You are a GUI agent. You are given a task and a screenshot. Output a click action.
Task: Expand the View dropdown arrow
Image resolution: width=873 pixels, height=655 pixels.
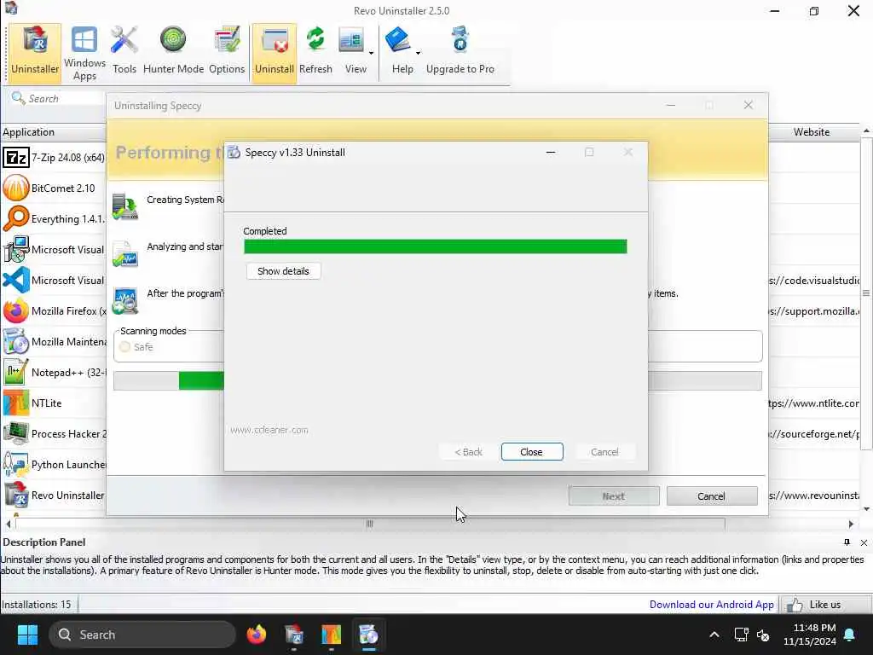[x=372, y=54]
